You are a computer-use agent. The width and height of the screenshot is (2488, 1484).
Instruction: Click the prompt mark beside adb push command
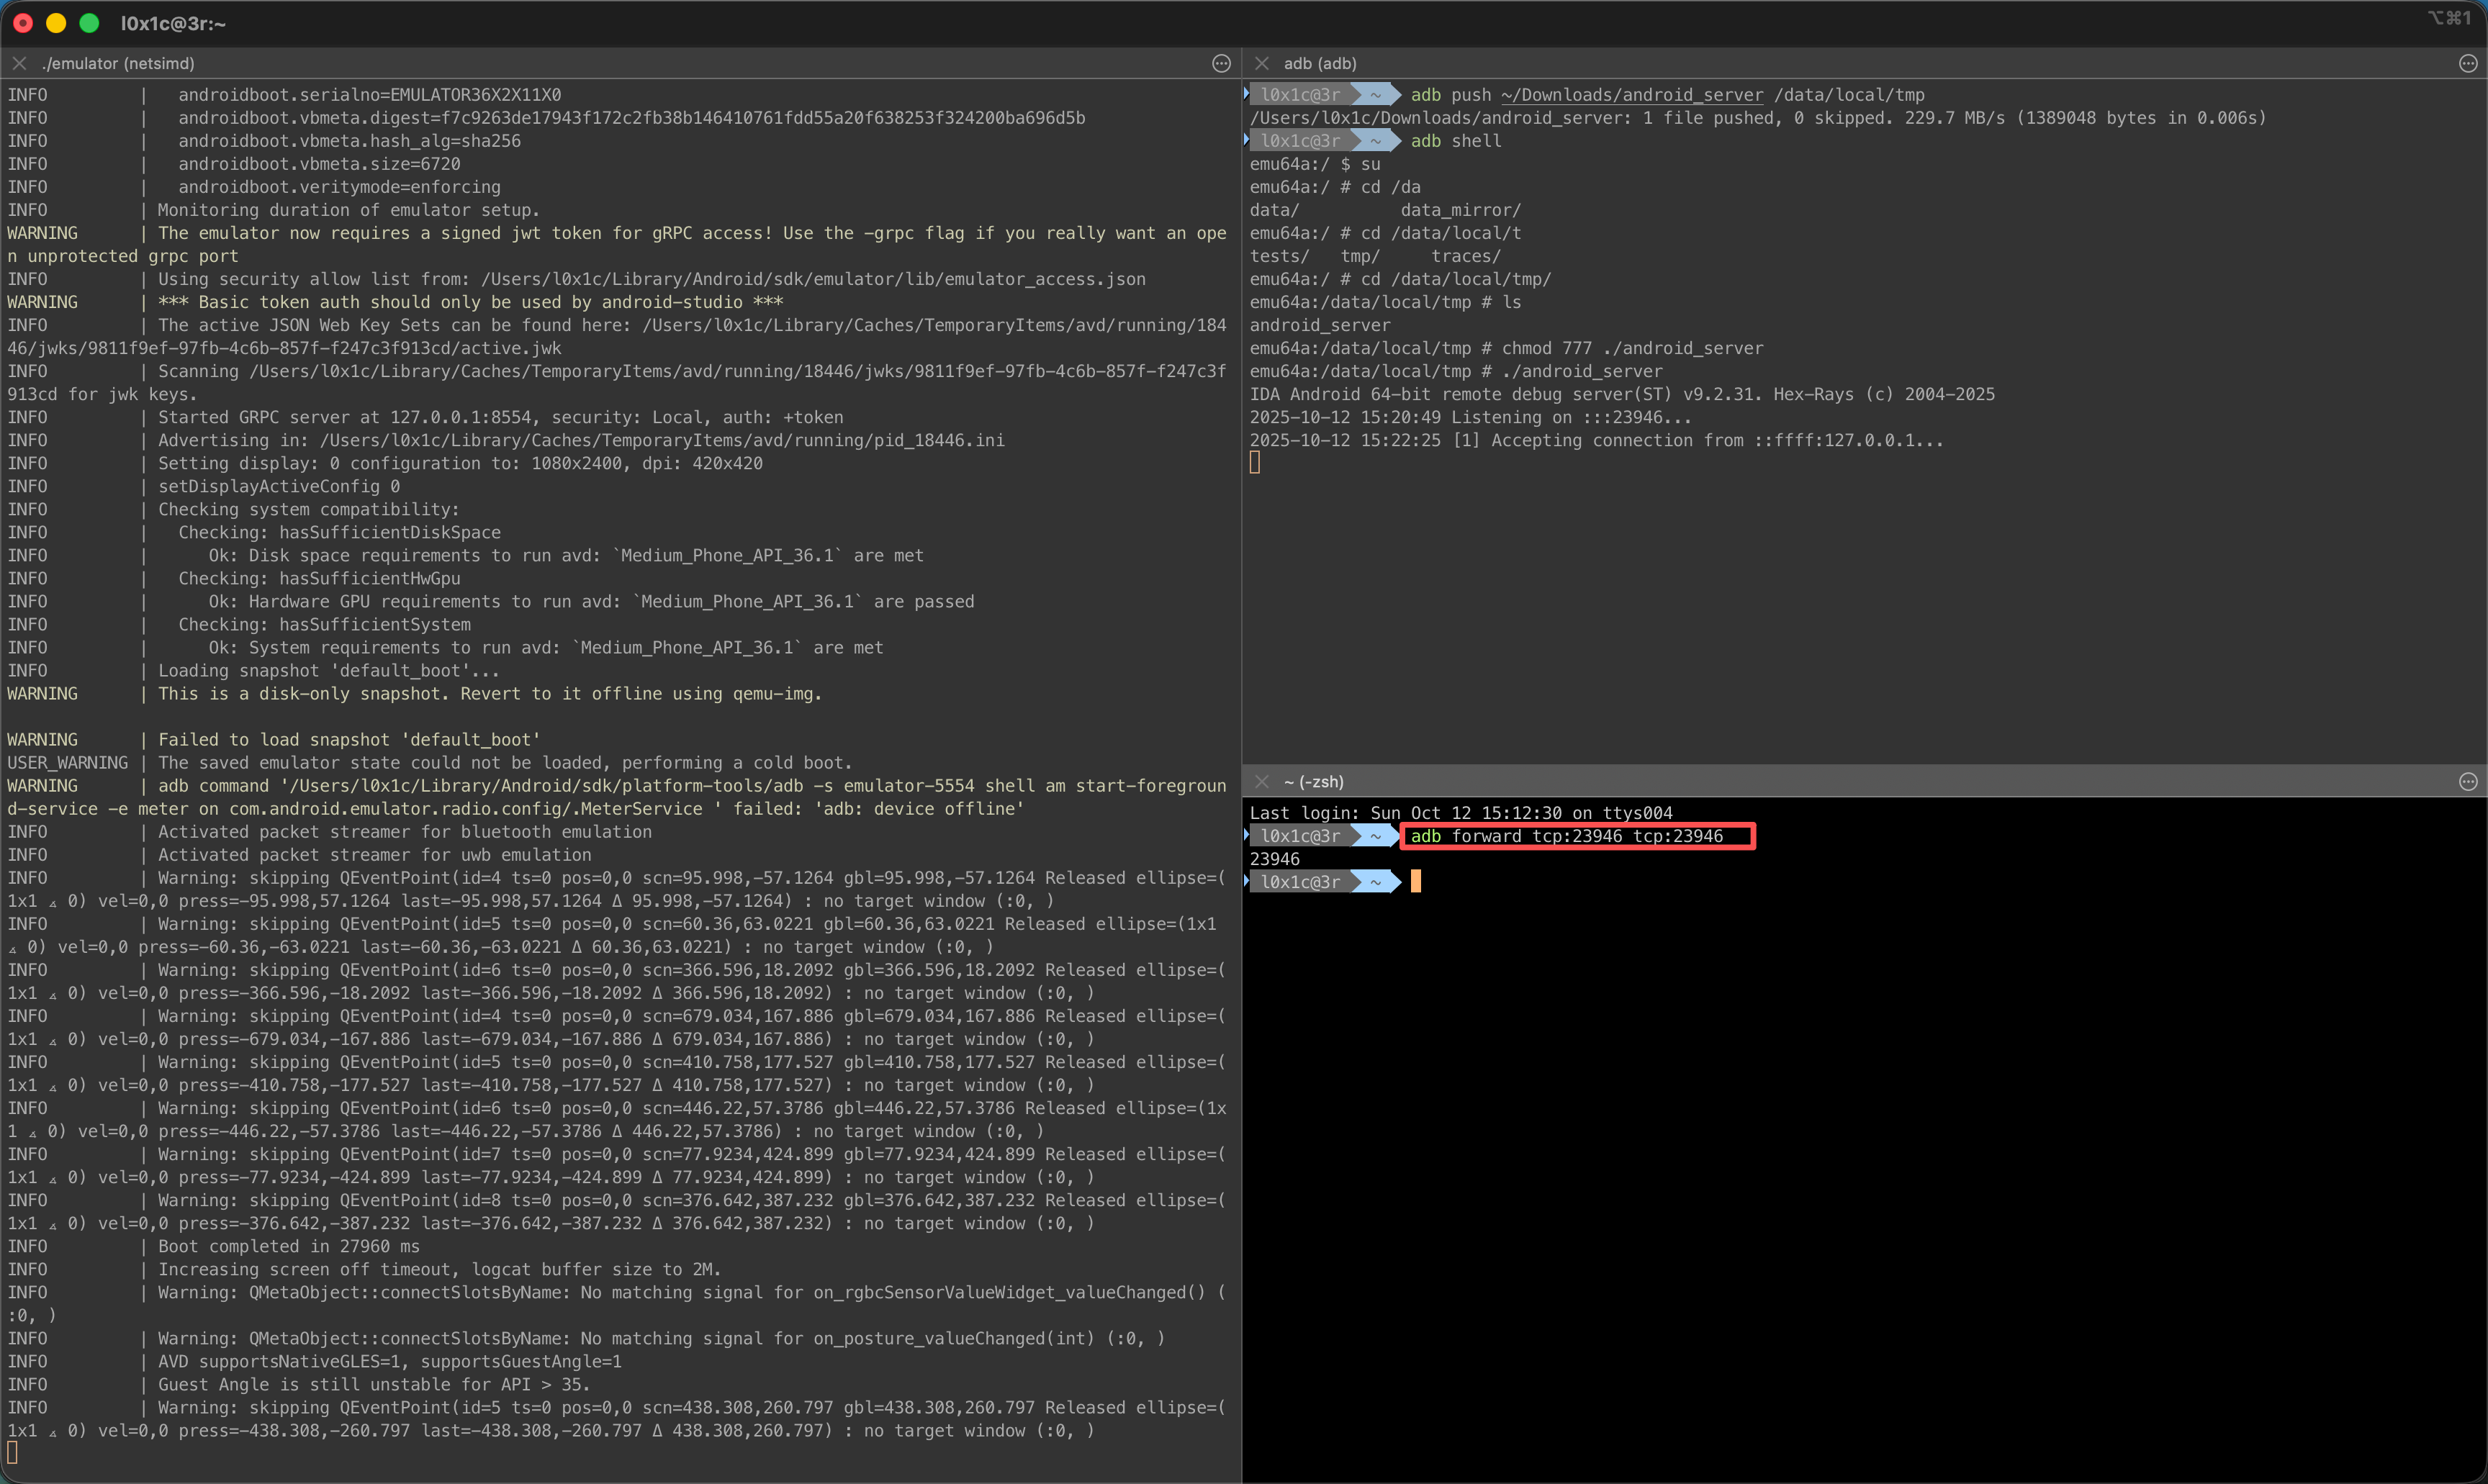pyautogui.click(x=1246, y=93)
